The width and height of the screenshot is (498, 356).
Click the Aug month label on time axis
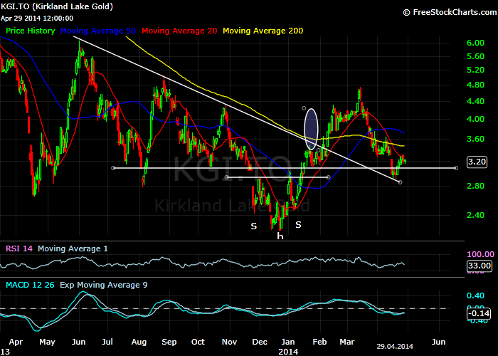(139, 342)
